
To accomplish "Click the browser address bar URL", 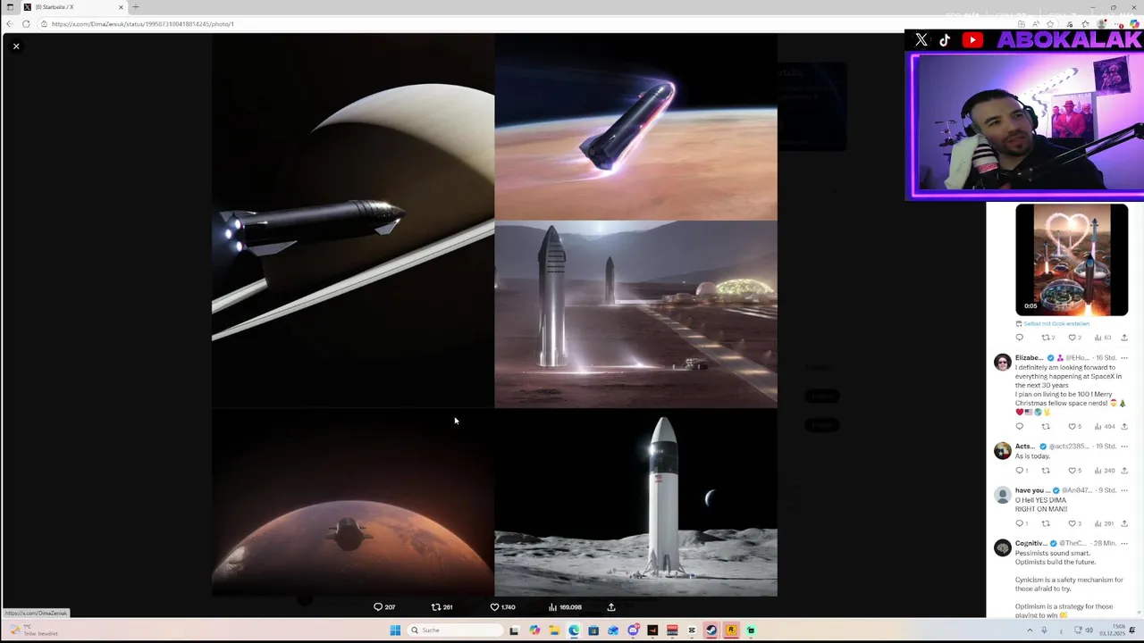I will pyautogui.click(x=143, y=24).
